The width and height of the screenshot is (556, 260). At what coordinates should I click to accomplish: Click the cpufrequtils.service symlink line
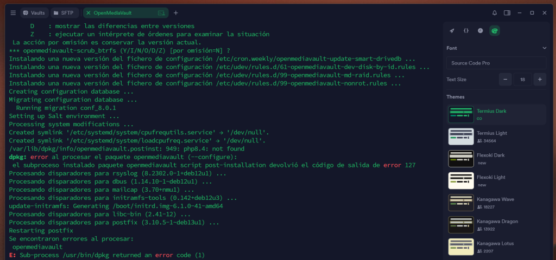tap(139, 132)
